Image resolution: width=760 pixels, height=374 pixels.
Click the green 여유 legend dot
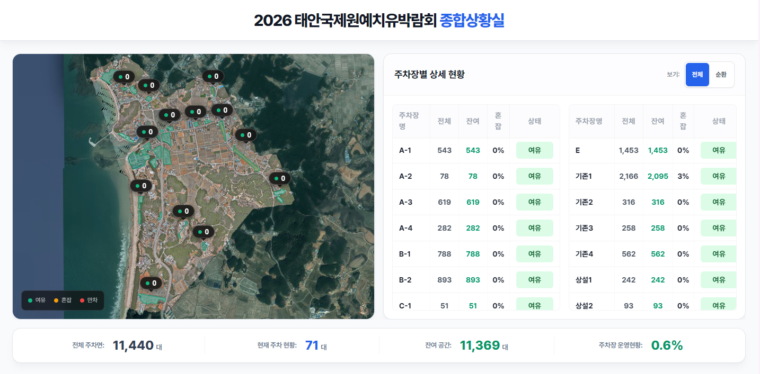pos(30,300)
